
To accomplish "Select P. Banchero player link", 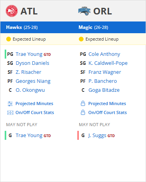I will coord(103,81).
